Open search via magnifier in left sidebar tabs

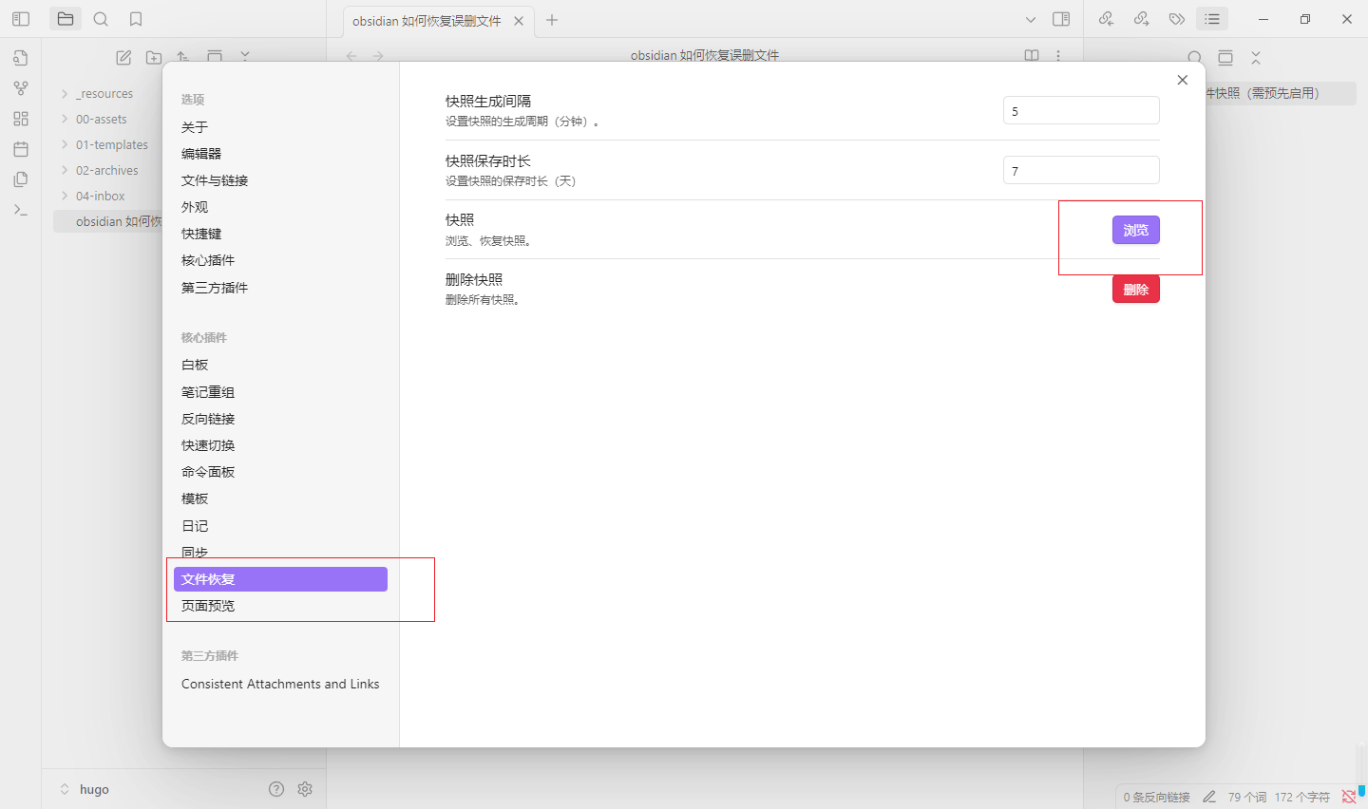[101, 19]
